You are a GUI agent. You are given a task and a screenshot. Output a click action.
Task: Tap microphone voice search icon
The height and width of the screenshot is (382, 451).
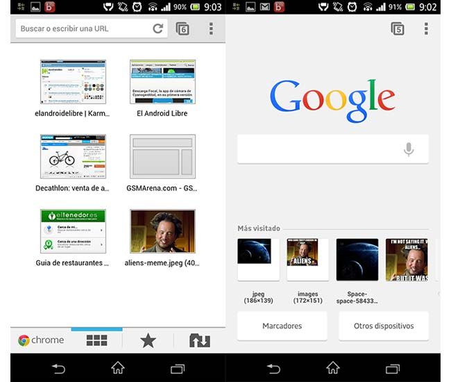409,149
